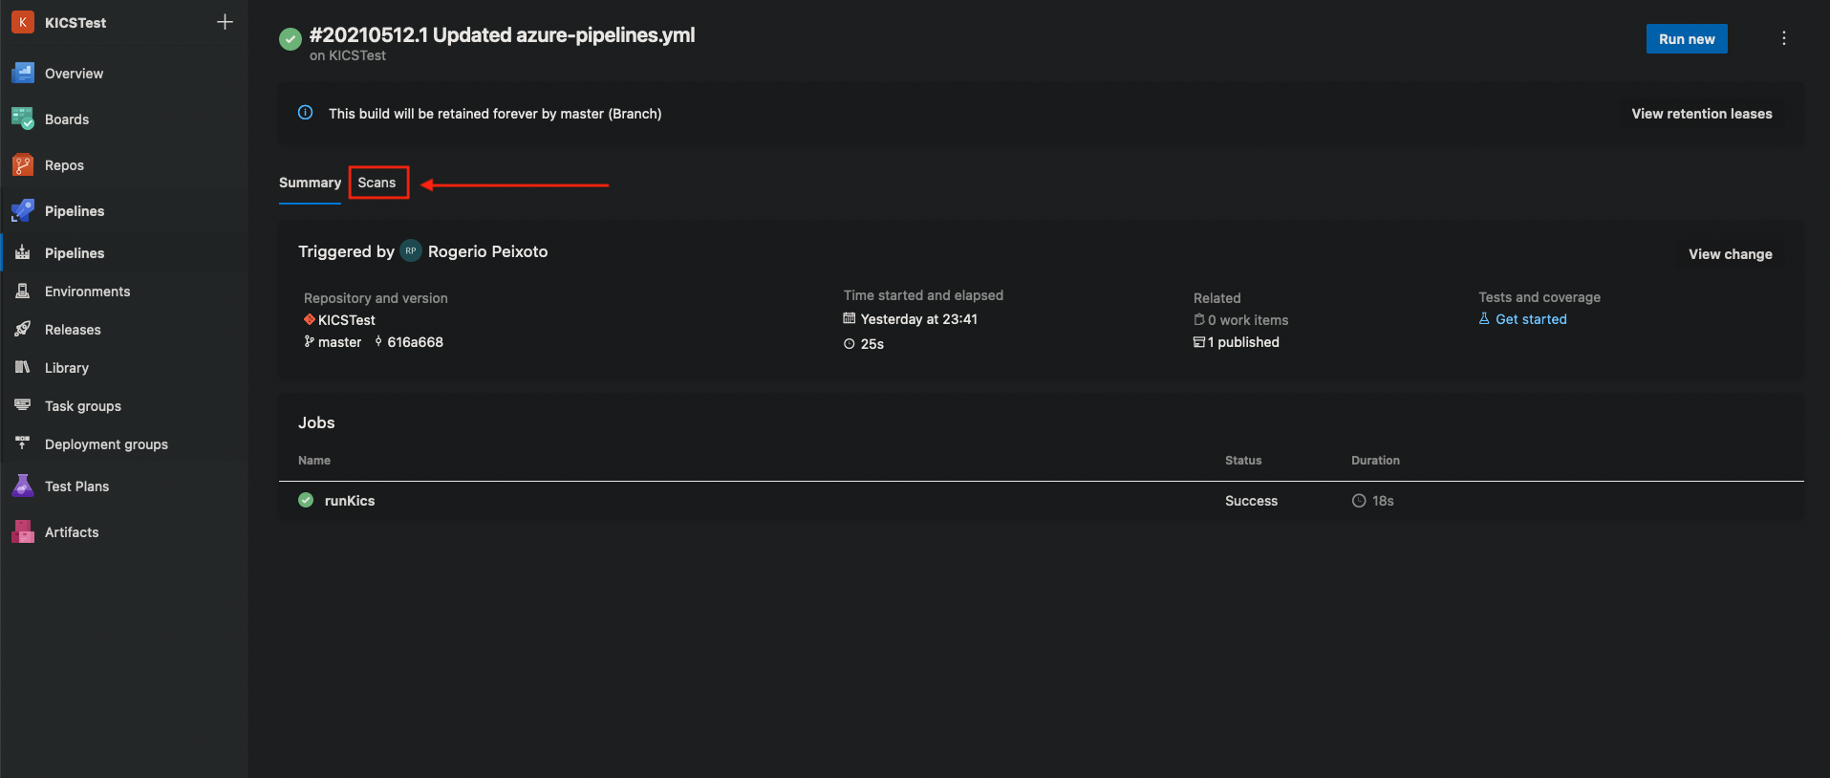Image resolution: width=1830 pixels, height=778 pixels.
Task: Click the Success status of runKics
Action: (x=1251, y=501)
